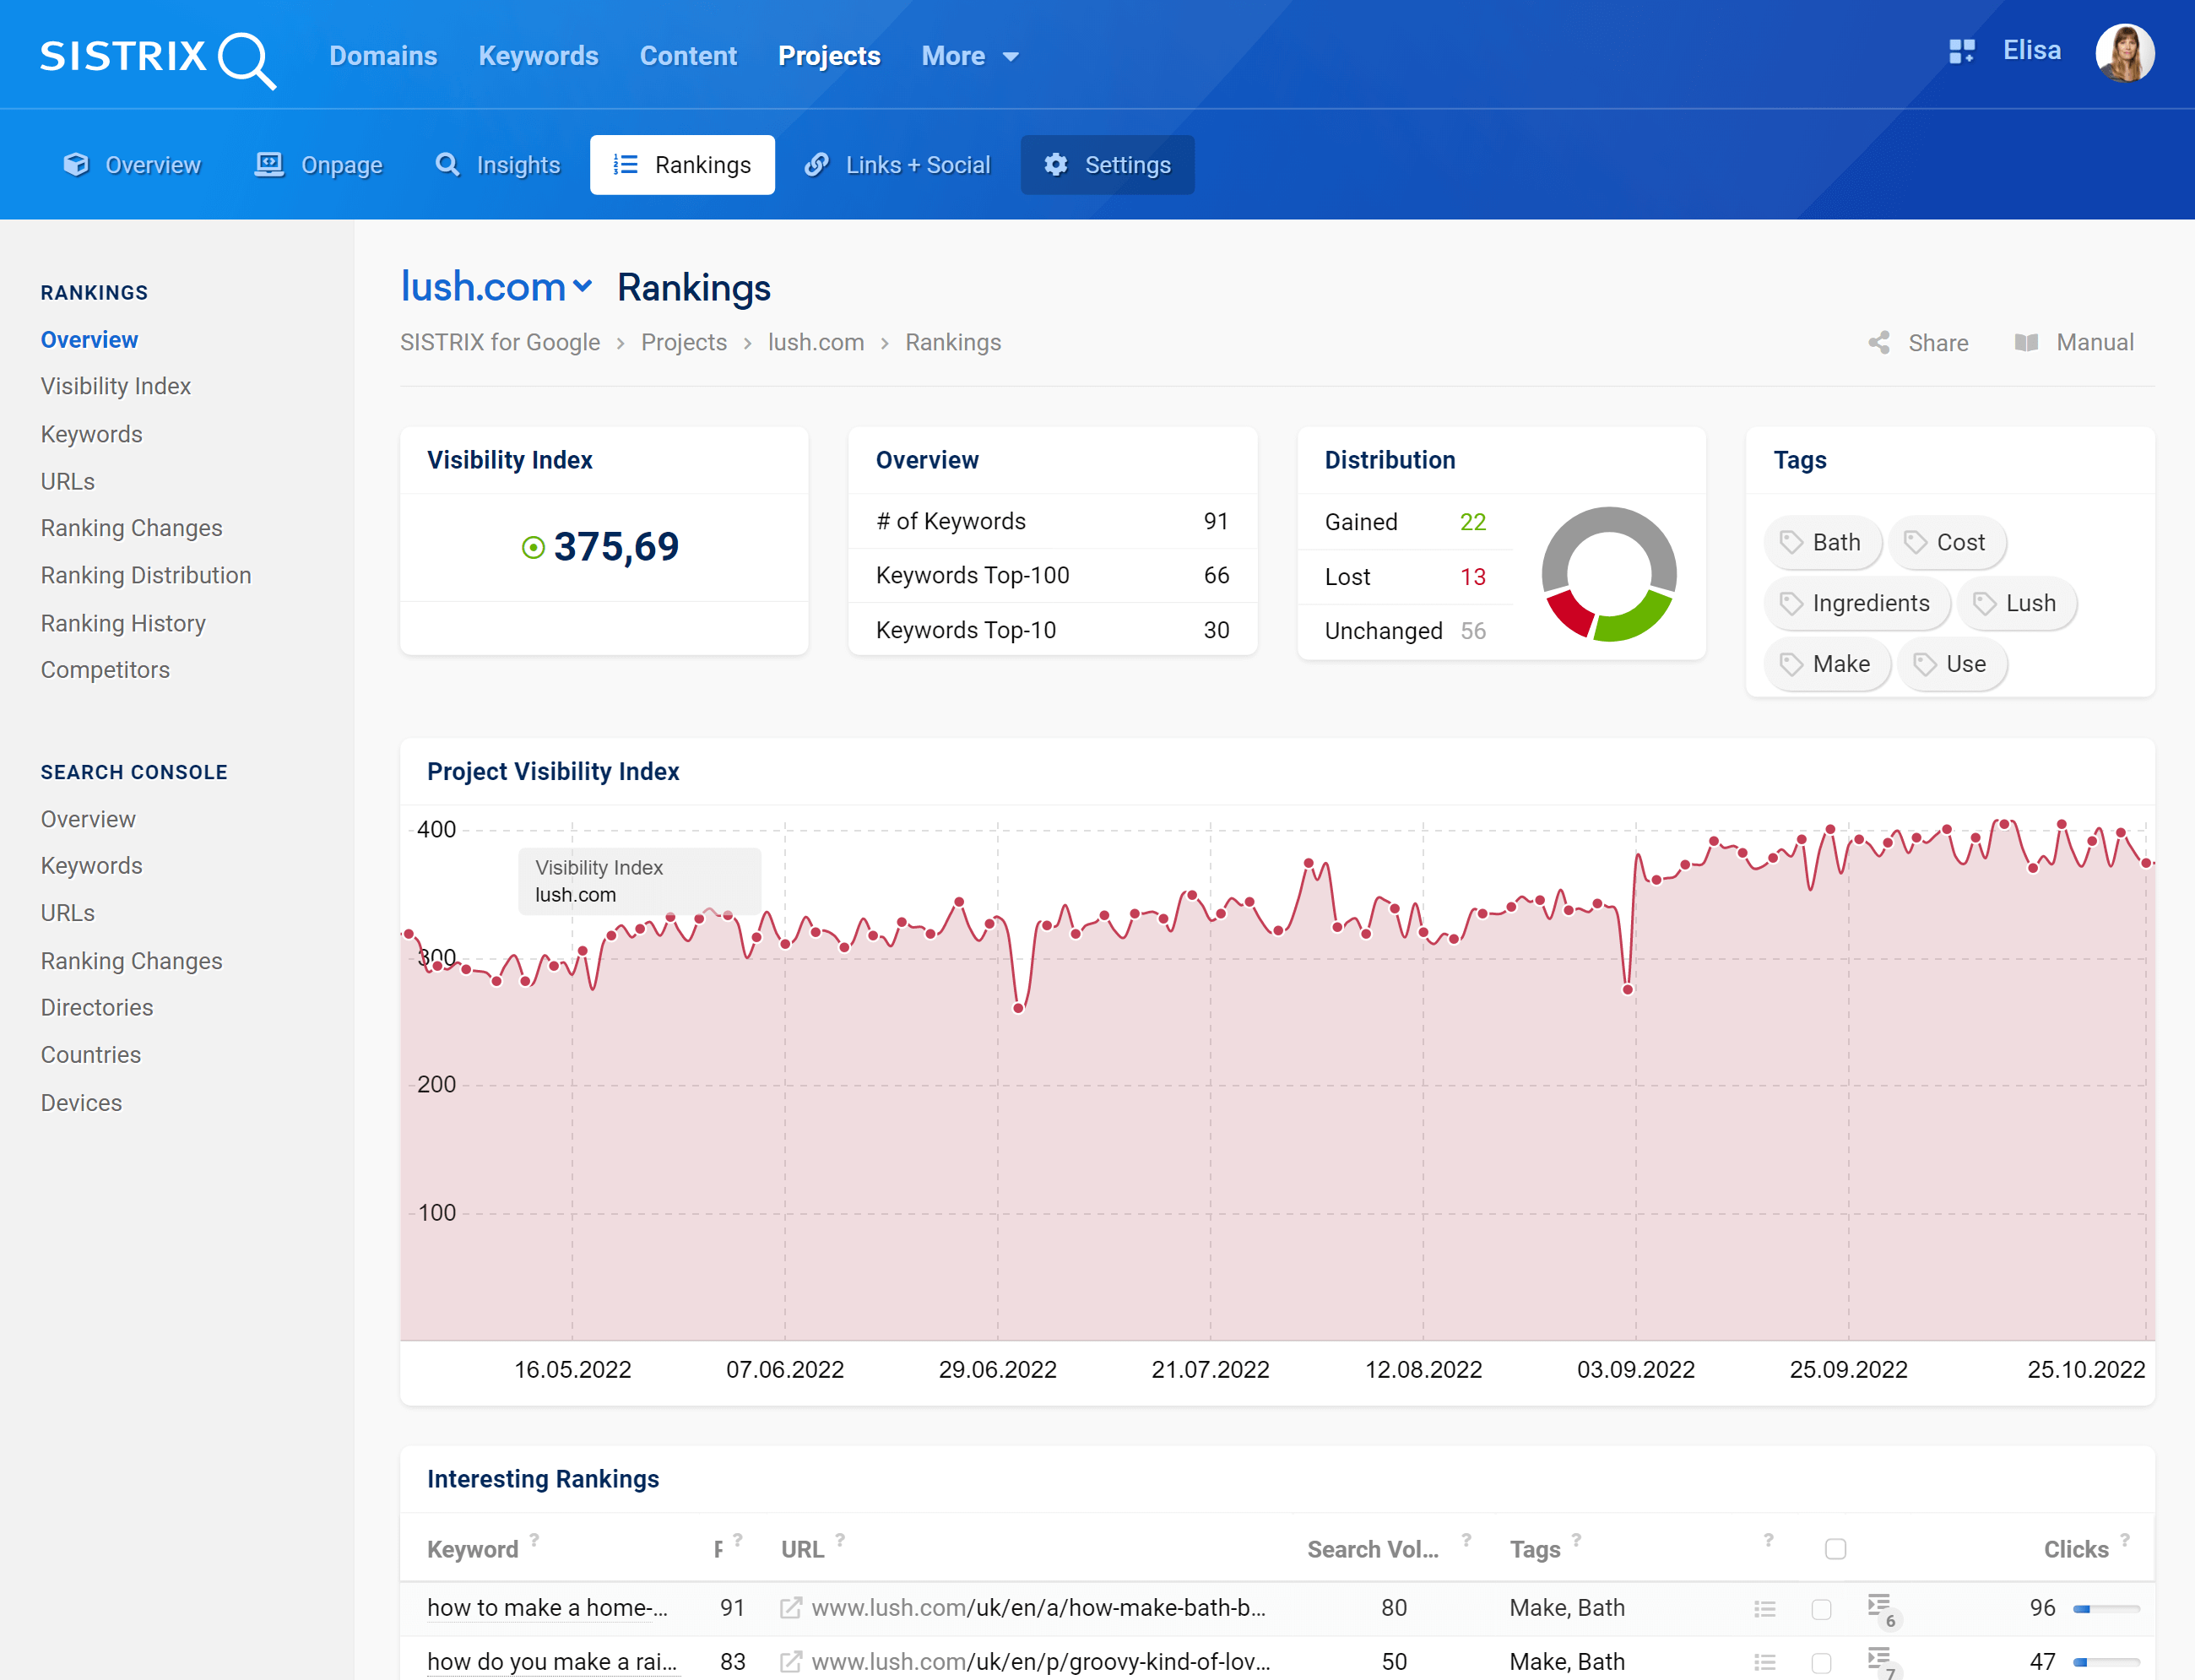Image resolution: width=2195 pixels, height=1680 pixels.
Task: Click keyword 'how to make a home-...'
Action: pyautogui.click(x=547, y=1608)
